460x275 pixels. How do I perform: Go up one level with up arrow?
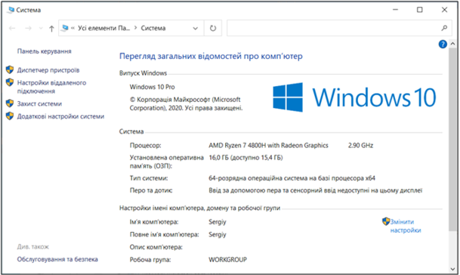pyautogui.click(x=51, y=29)
